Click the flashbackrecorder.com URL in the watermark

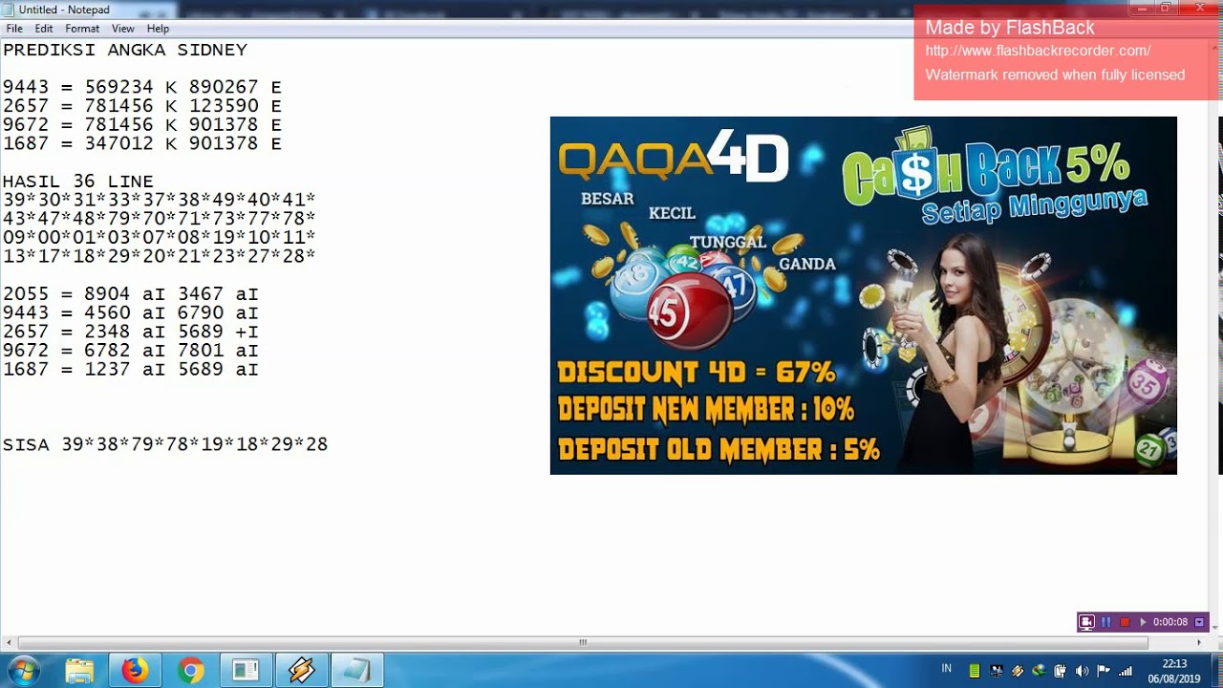pos(1038,51)
